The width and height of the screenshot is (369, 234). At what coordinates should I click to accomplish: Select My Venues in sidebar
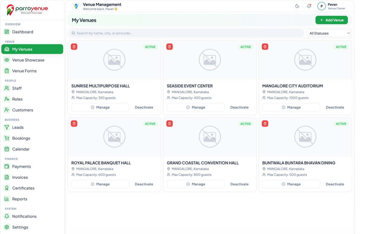coord(32,49)
